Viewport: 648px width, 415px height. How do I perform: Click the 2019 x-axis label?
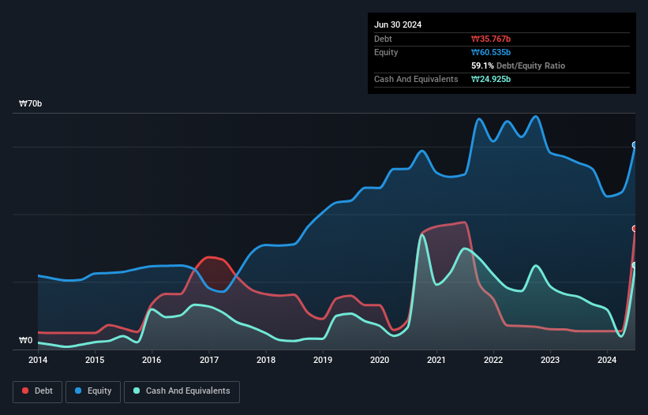[x=323, y=360]
